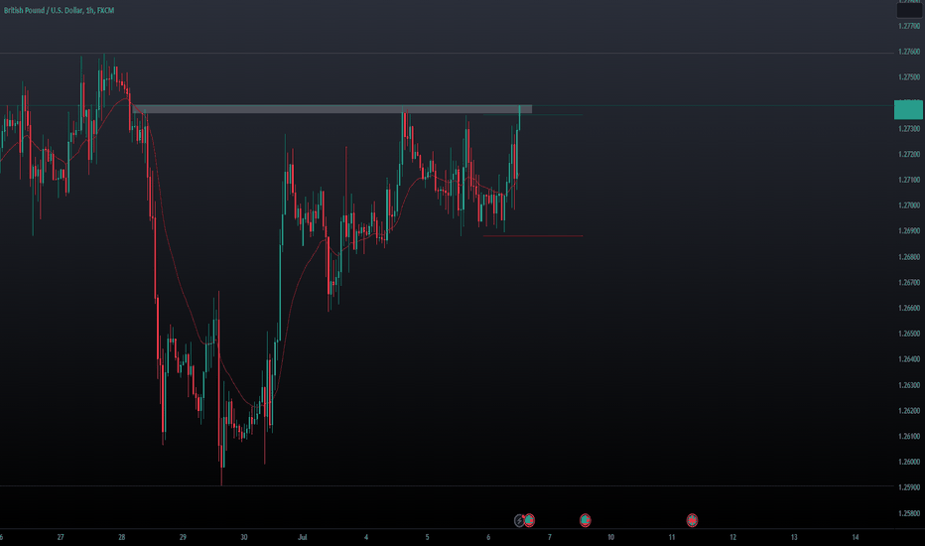This screenshot has width=925, height=546.
Task: Select the short red horizontal line near 1.26900
Action: click(533, 236)
